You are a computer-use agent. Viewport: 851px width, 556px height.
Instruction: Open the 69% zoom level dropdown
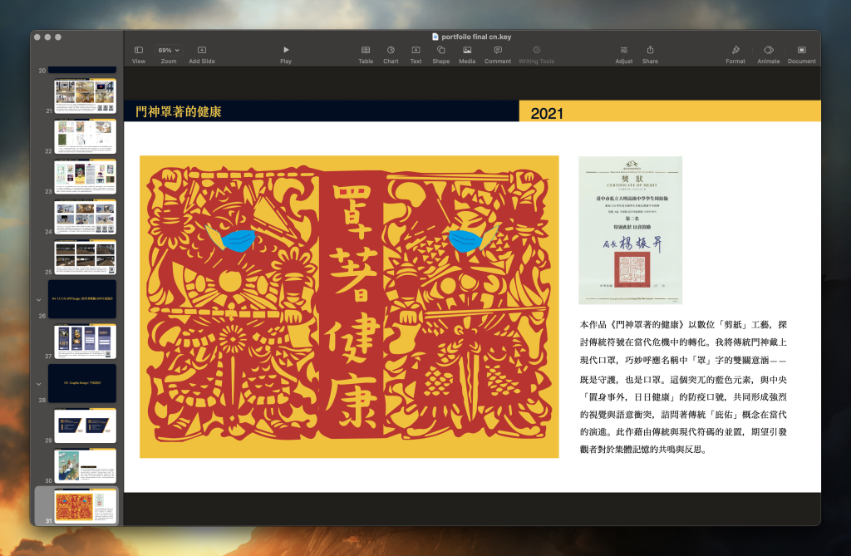click(168, 50)
